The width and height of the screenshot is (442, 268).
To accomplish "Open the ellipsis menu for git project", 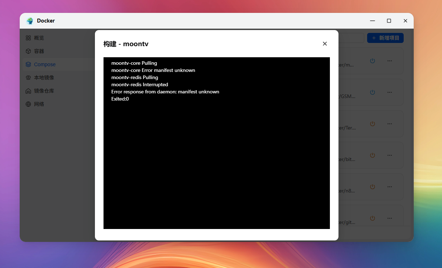I will point(390,218).
